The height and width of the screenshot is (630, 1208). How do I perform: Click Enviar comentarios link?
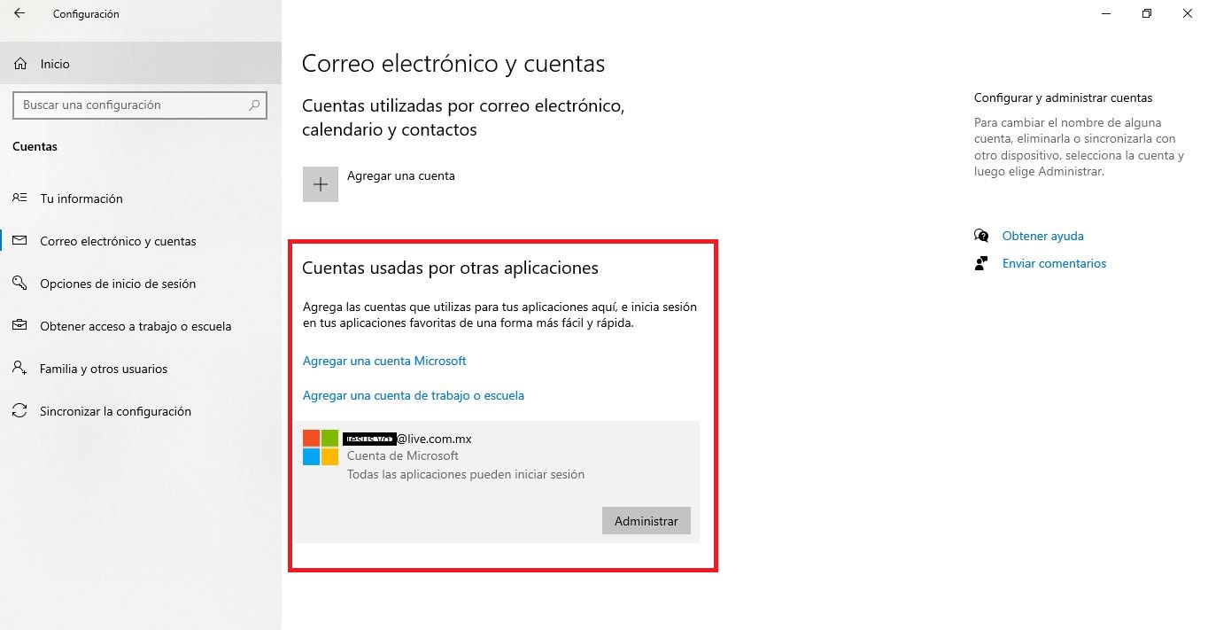point(1054,263)
